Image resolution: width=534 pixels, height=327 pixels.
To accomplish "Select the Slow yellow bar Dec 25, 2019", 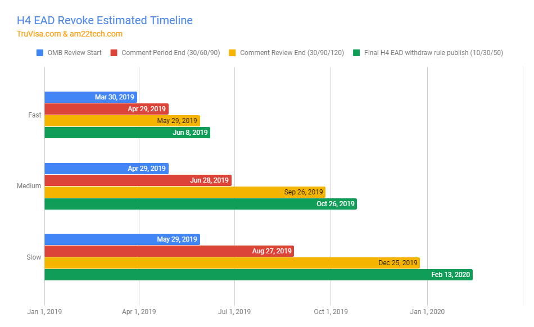I will pos(232,263).
